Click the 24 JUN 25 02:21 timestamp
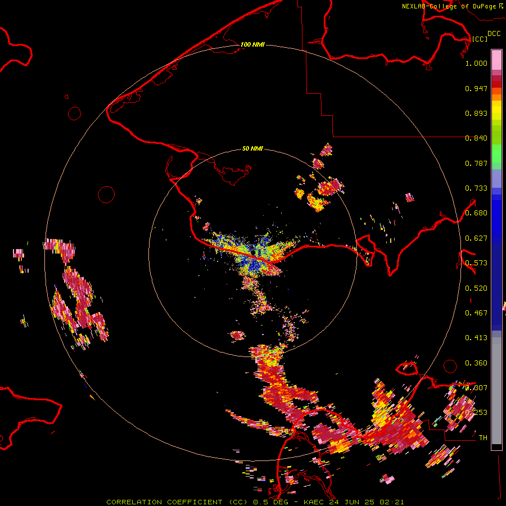The height and width of the screenshot is (506, 506). pyautogui.click(x=367, y=502)
